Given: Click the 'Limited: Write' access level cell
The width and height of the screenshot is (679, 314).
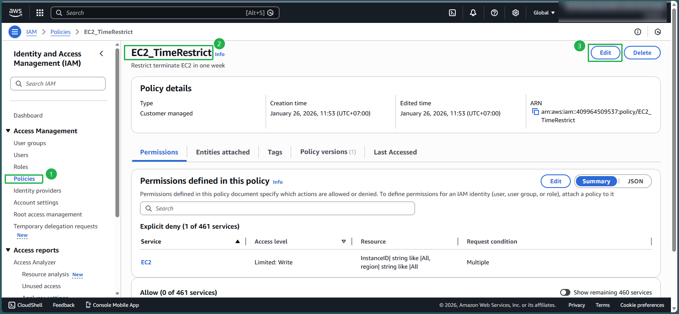Looking at the screenshot, I should point(274,262).
